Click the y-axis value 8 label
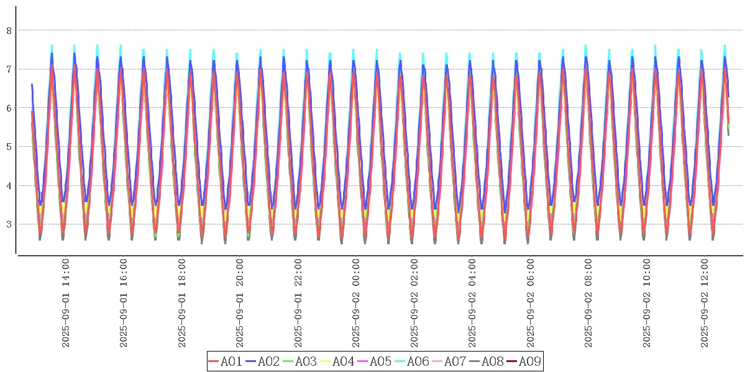Viewport: 750px width, 372px height. (x=9, y=30)
